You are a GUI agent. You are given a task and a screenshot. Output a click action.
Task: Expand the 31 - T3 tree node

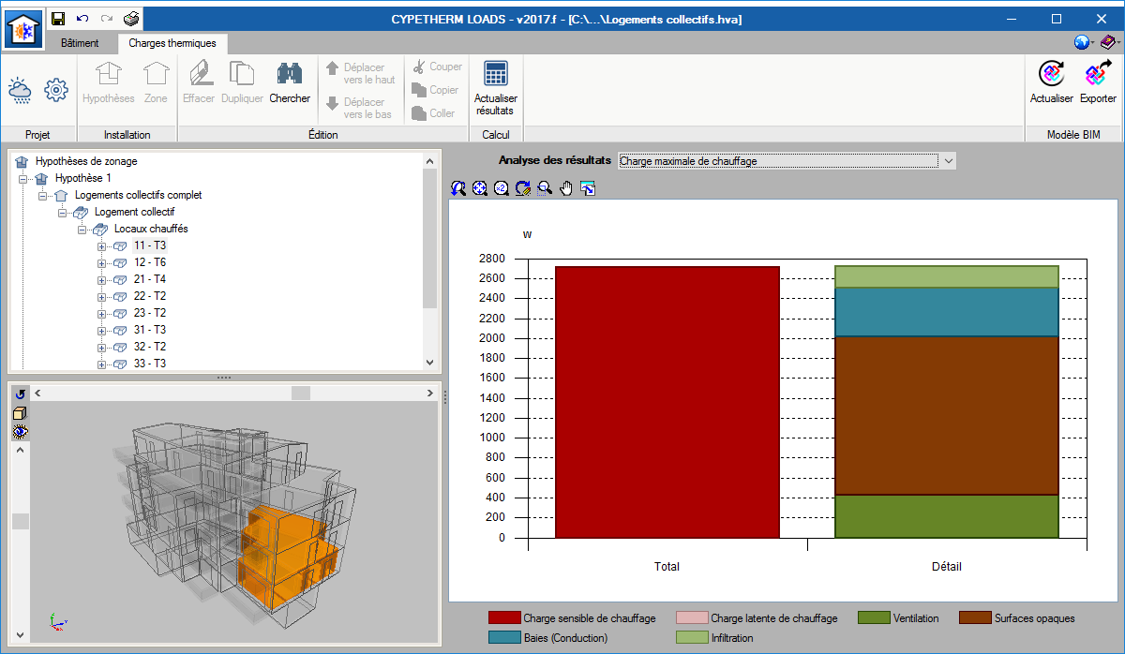102,330
